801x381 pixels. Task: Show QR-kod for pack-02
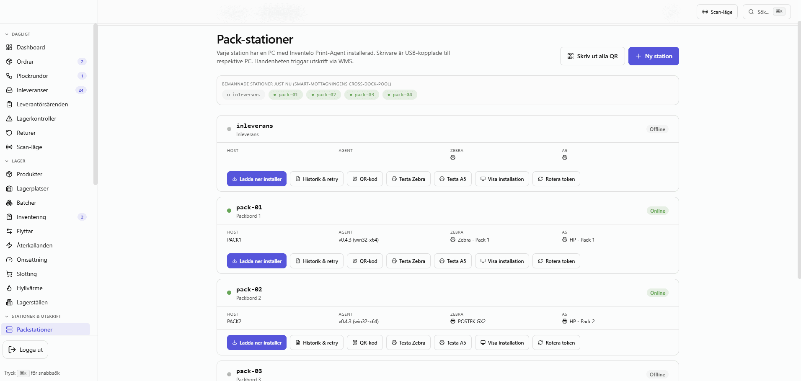[365, 342]
